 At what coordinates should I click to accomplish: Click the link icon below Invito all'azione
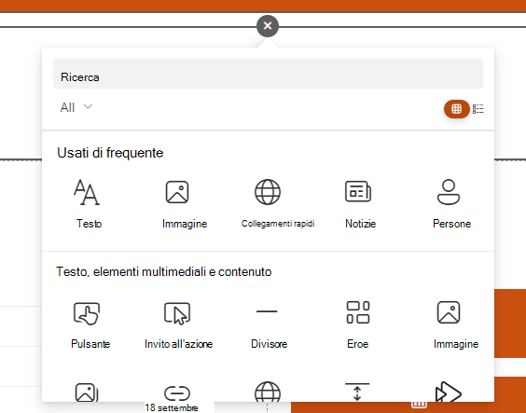177,393
